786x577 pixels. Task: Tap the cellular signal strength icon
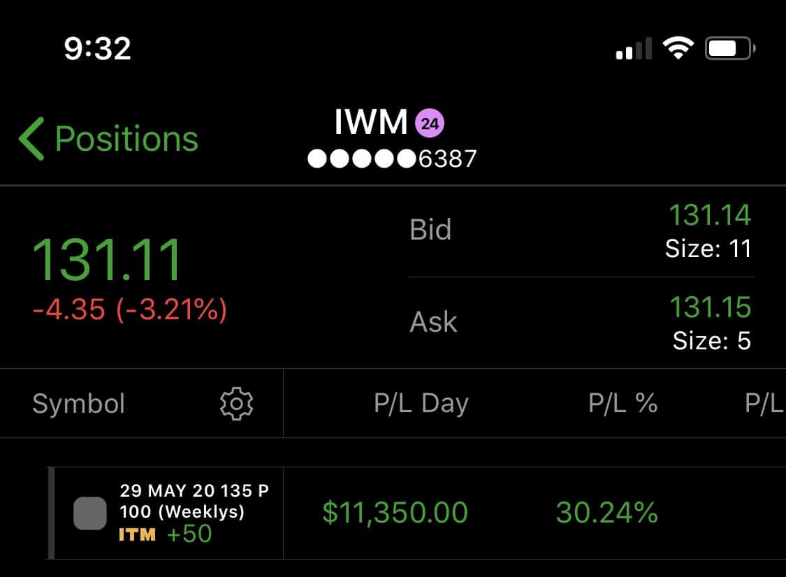[x=634, y=49]
